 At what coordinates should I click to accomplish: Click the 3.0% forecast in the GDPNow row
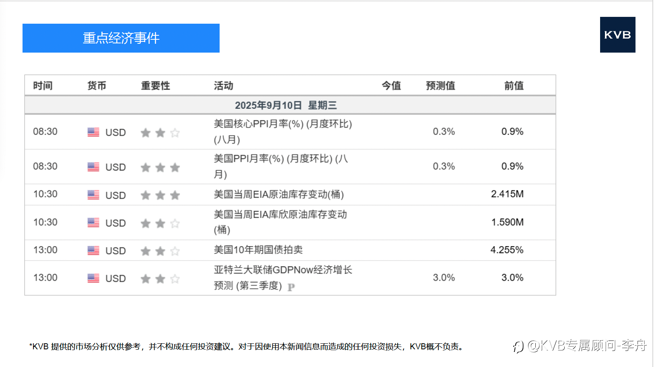tap(444, 278)
